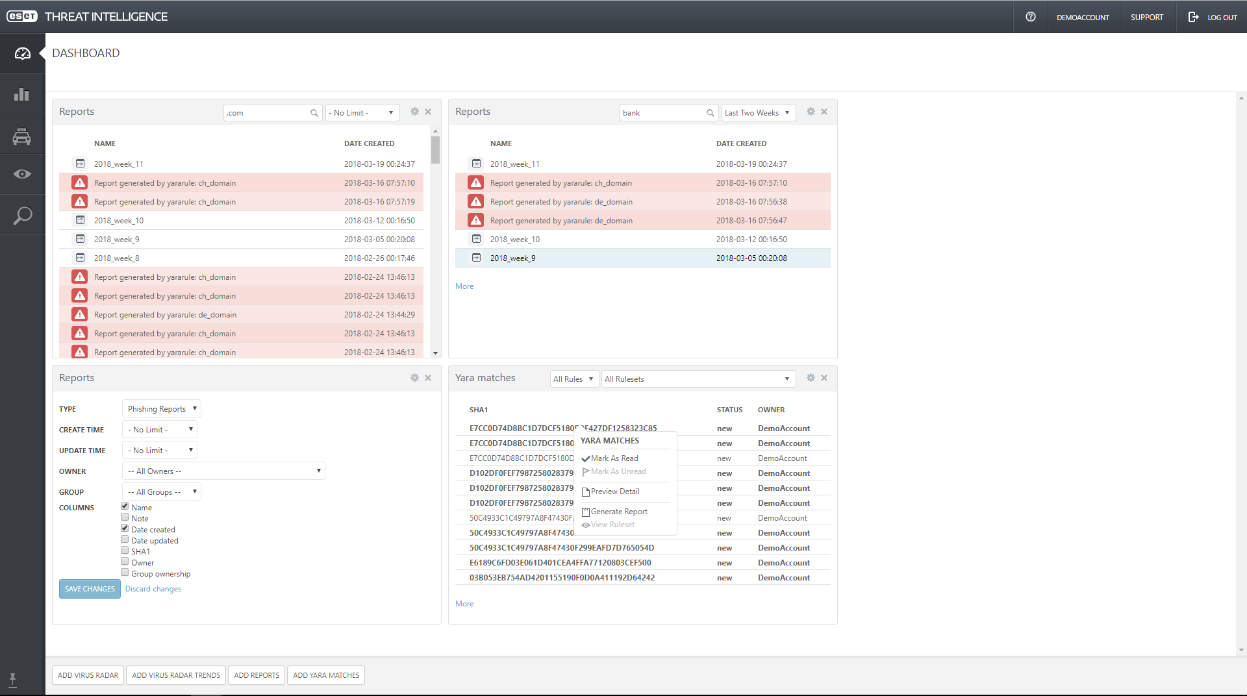This screenshot has height=696, width=1247.
Task: Click the eye icon in left sidebar
Action: click(x=22, y=174)
